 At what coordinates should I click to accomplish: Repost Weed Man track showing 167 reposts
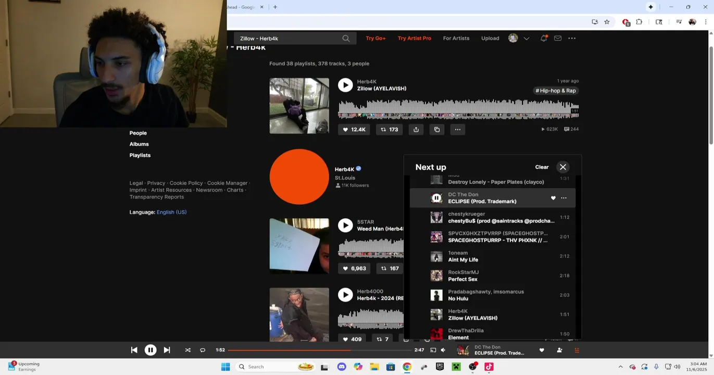tap(390, 269)
